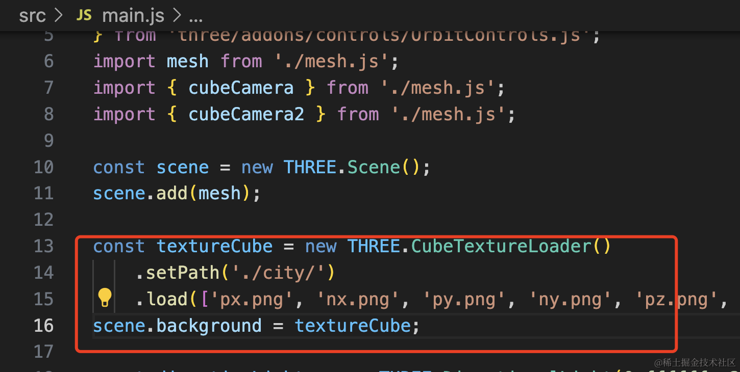This screenshot has height=372, width=740.
Task: Click 'Scene' in new THREE.Scene()
Action: click(x=374, y=167)
